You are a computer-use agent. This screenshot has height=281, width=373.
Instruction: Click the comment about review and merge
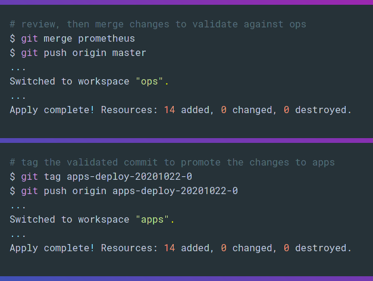[158, 24]
